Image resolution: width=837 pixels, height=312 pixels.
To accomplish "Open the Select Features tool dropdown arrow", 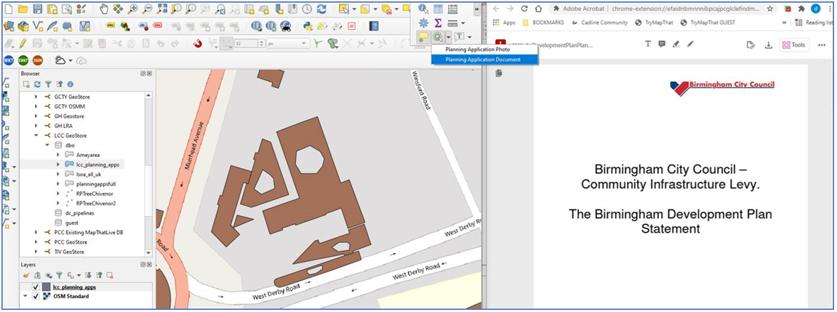I will click(x=353, y=9).
